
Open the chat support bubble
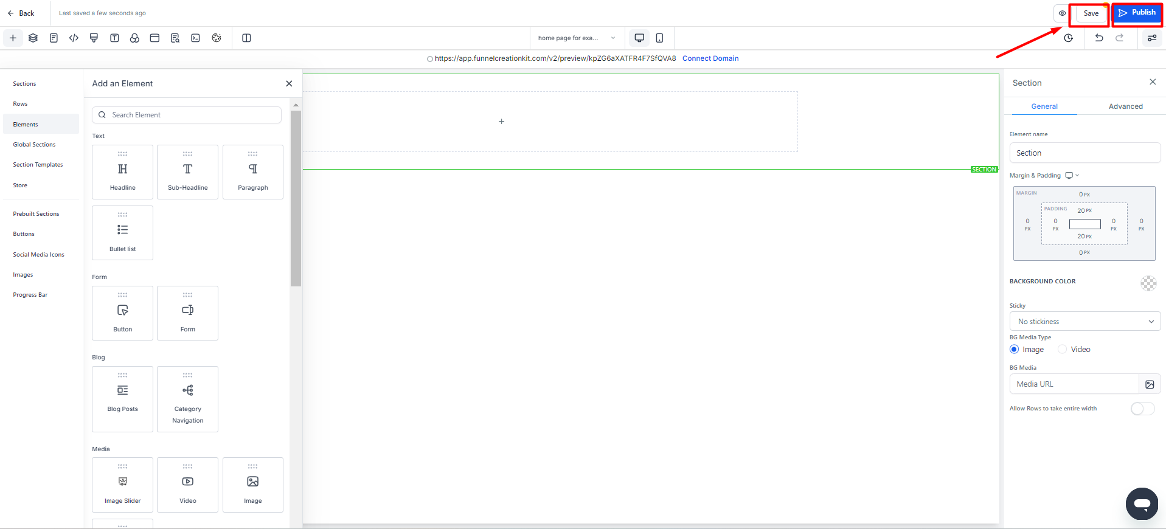pyautogui.click(x=1142, y=503)
